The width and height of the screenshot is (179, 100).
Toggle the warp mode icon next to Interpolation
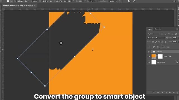120,1
